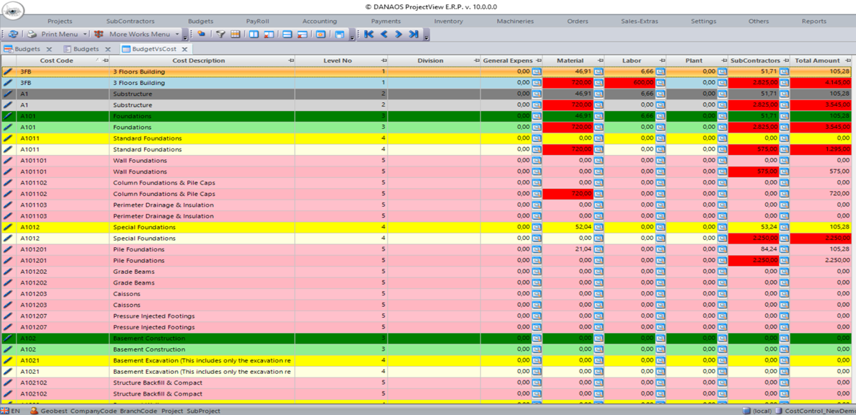Click the refresh icon in the toolbar
Viewport: 856px width, 415px height.
point(12,34)
